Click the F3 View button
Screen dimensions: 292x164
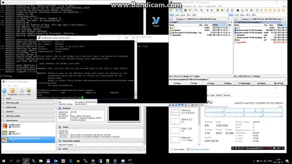tap(177, 83)
